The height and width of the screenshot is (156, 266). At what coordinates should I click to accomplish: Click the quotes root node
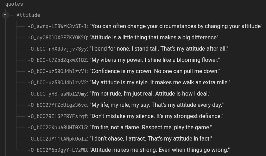pos(14,4)
